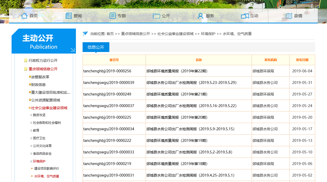This screenshot has width=327, height=182.
Task: Select the 信息公开 tab
Action: (x=96, y=47)
